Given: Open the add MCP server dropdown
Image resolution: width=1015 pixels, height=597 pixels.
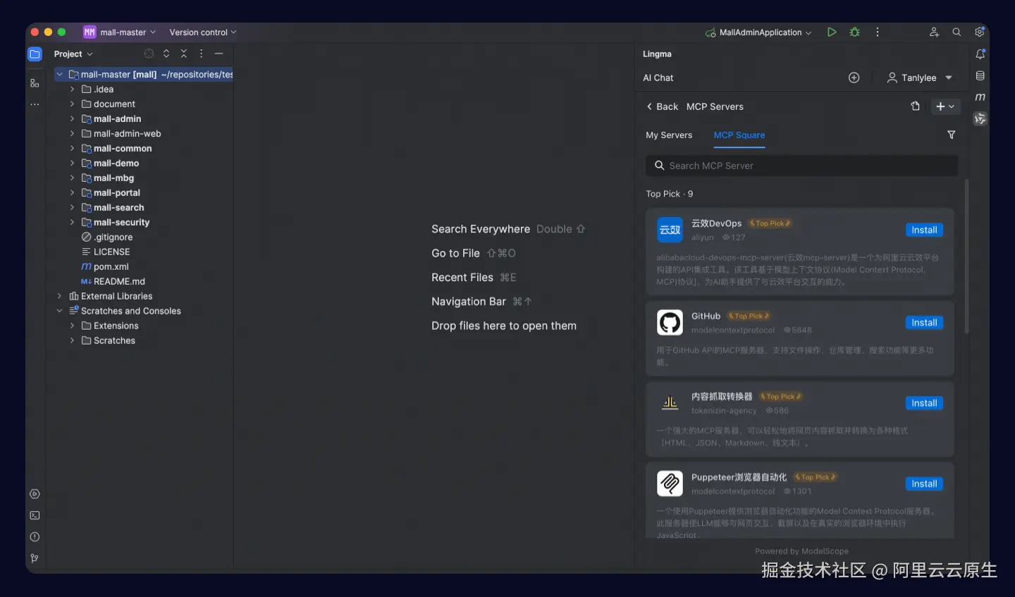Looking at the screenshot, I should click(x=945, y=106).
